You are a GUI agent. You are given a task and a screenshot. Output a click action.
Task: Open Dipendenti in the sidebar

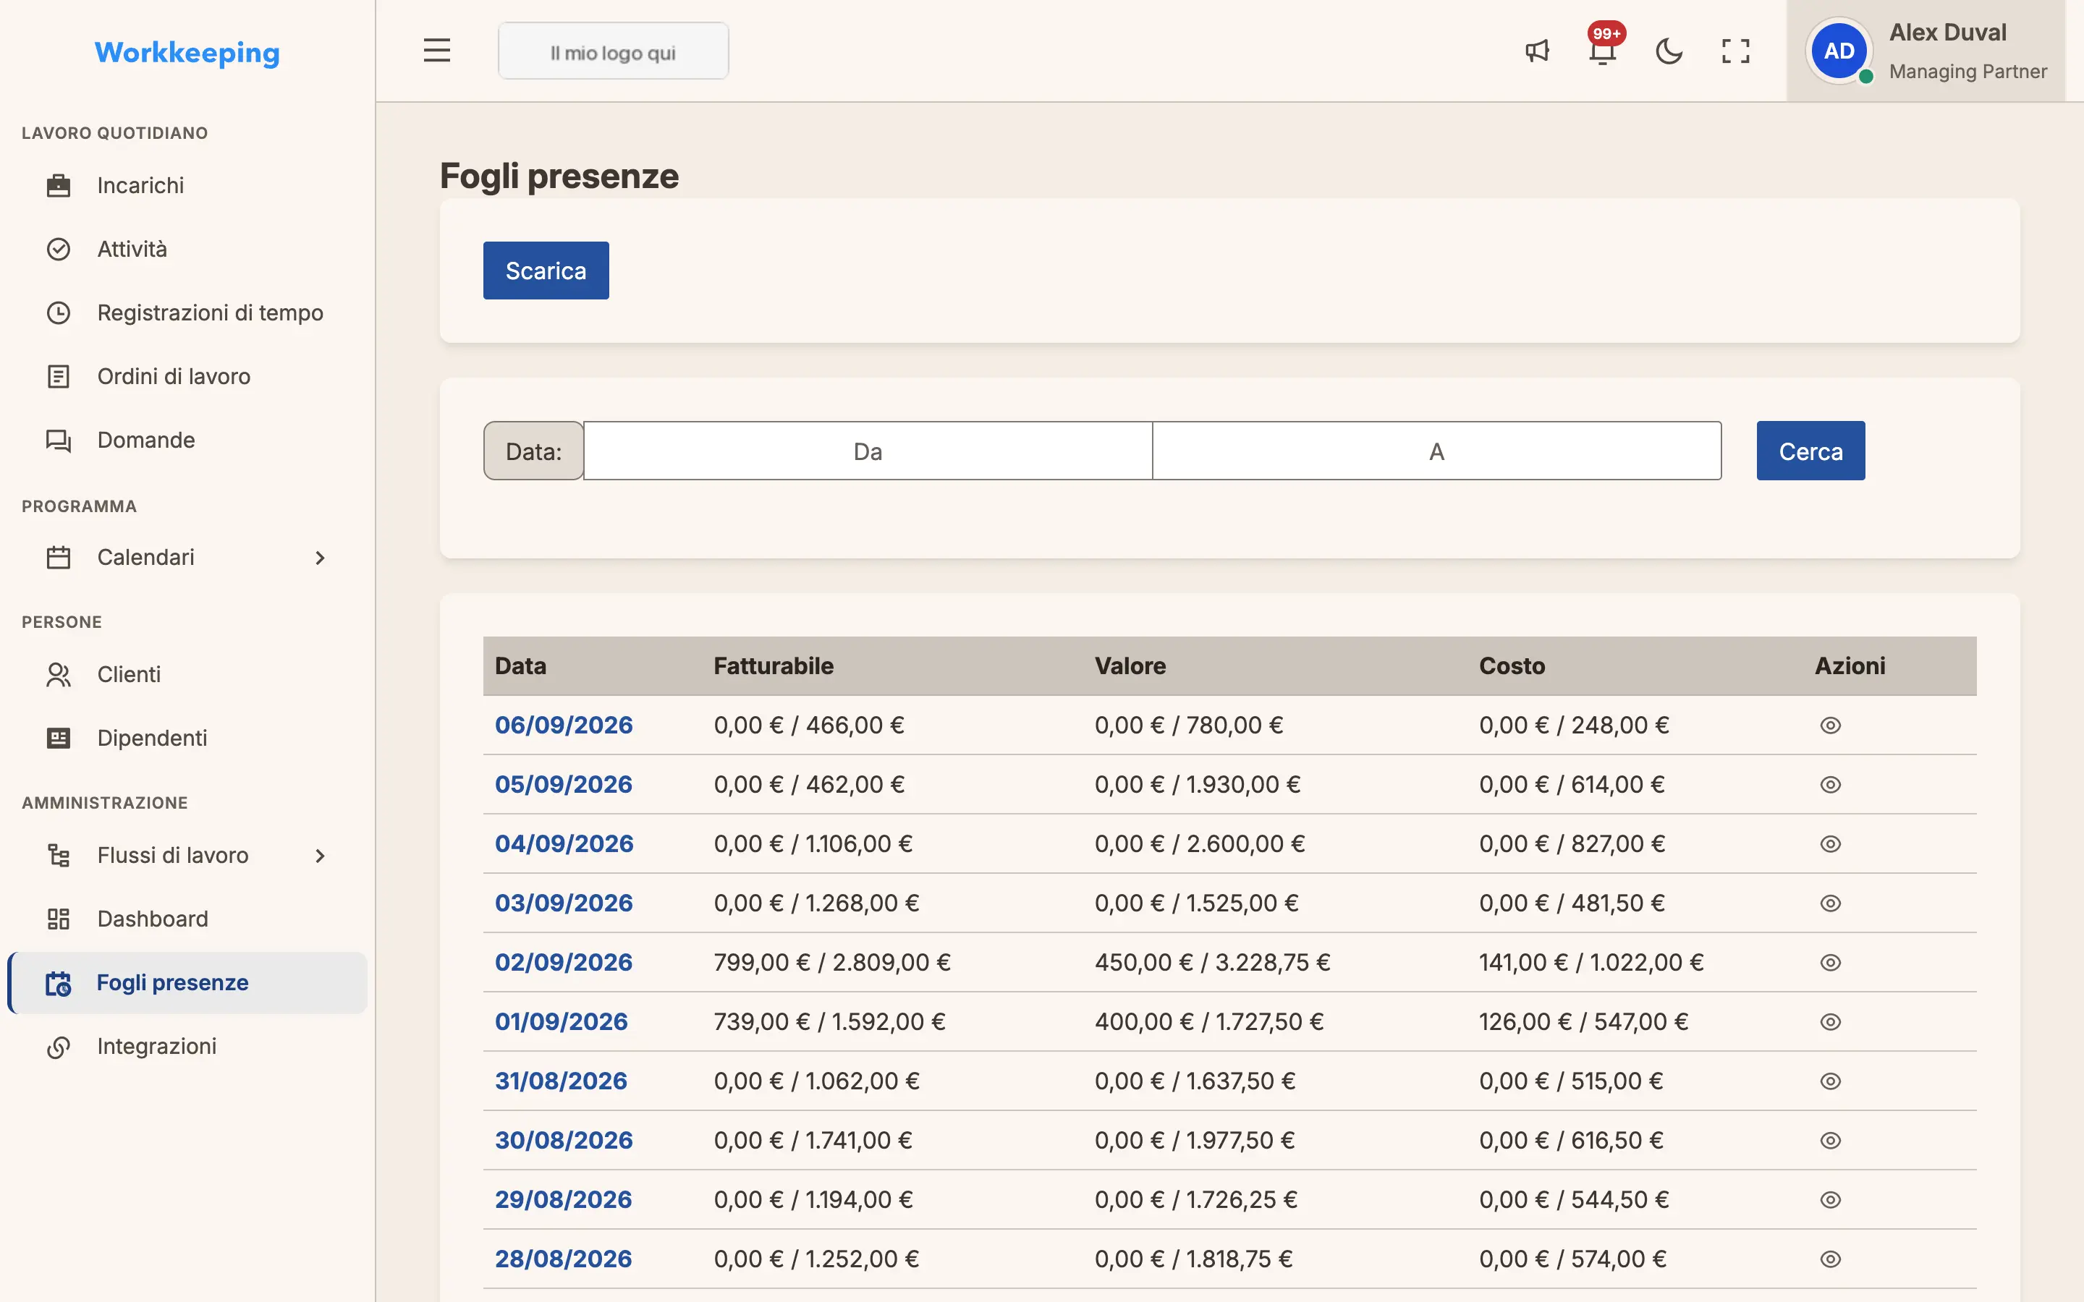tap(187, 738)
